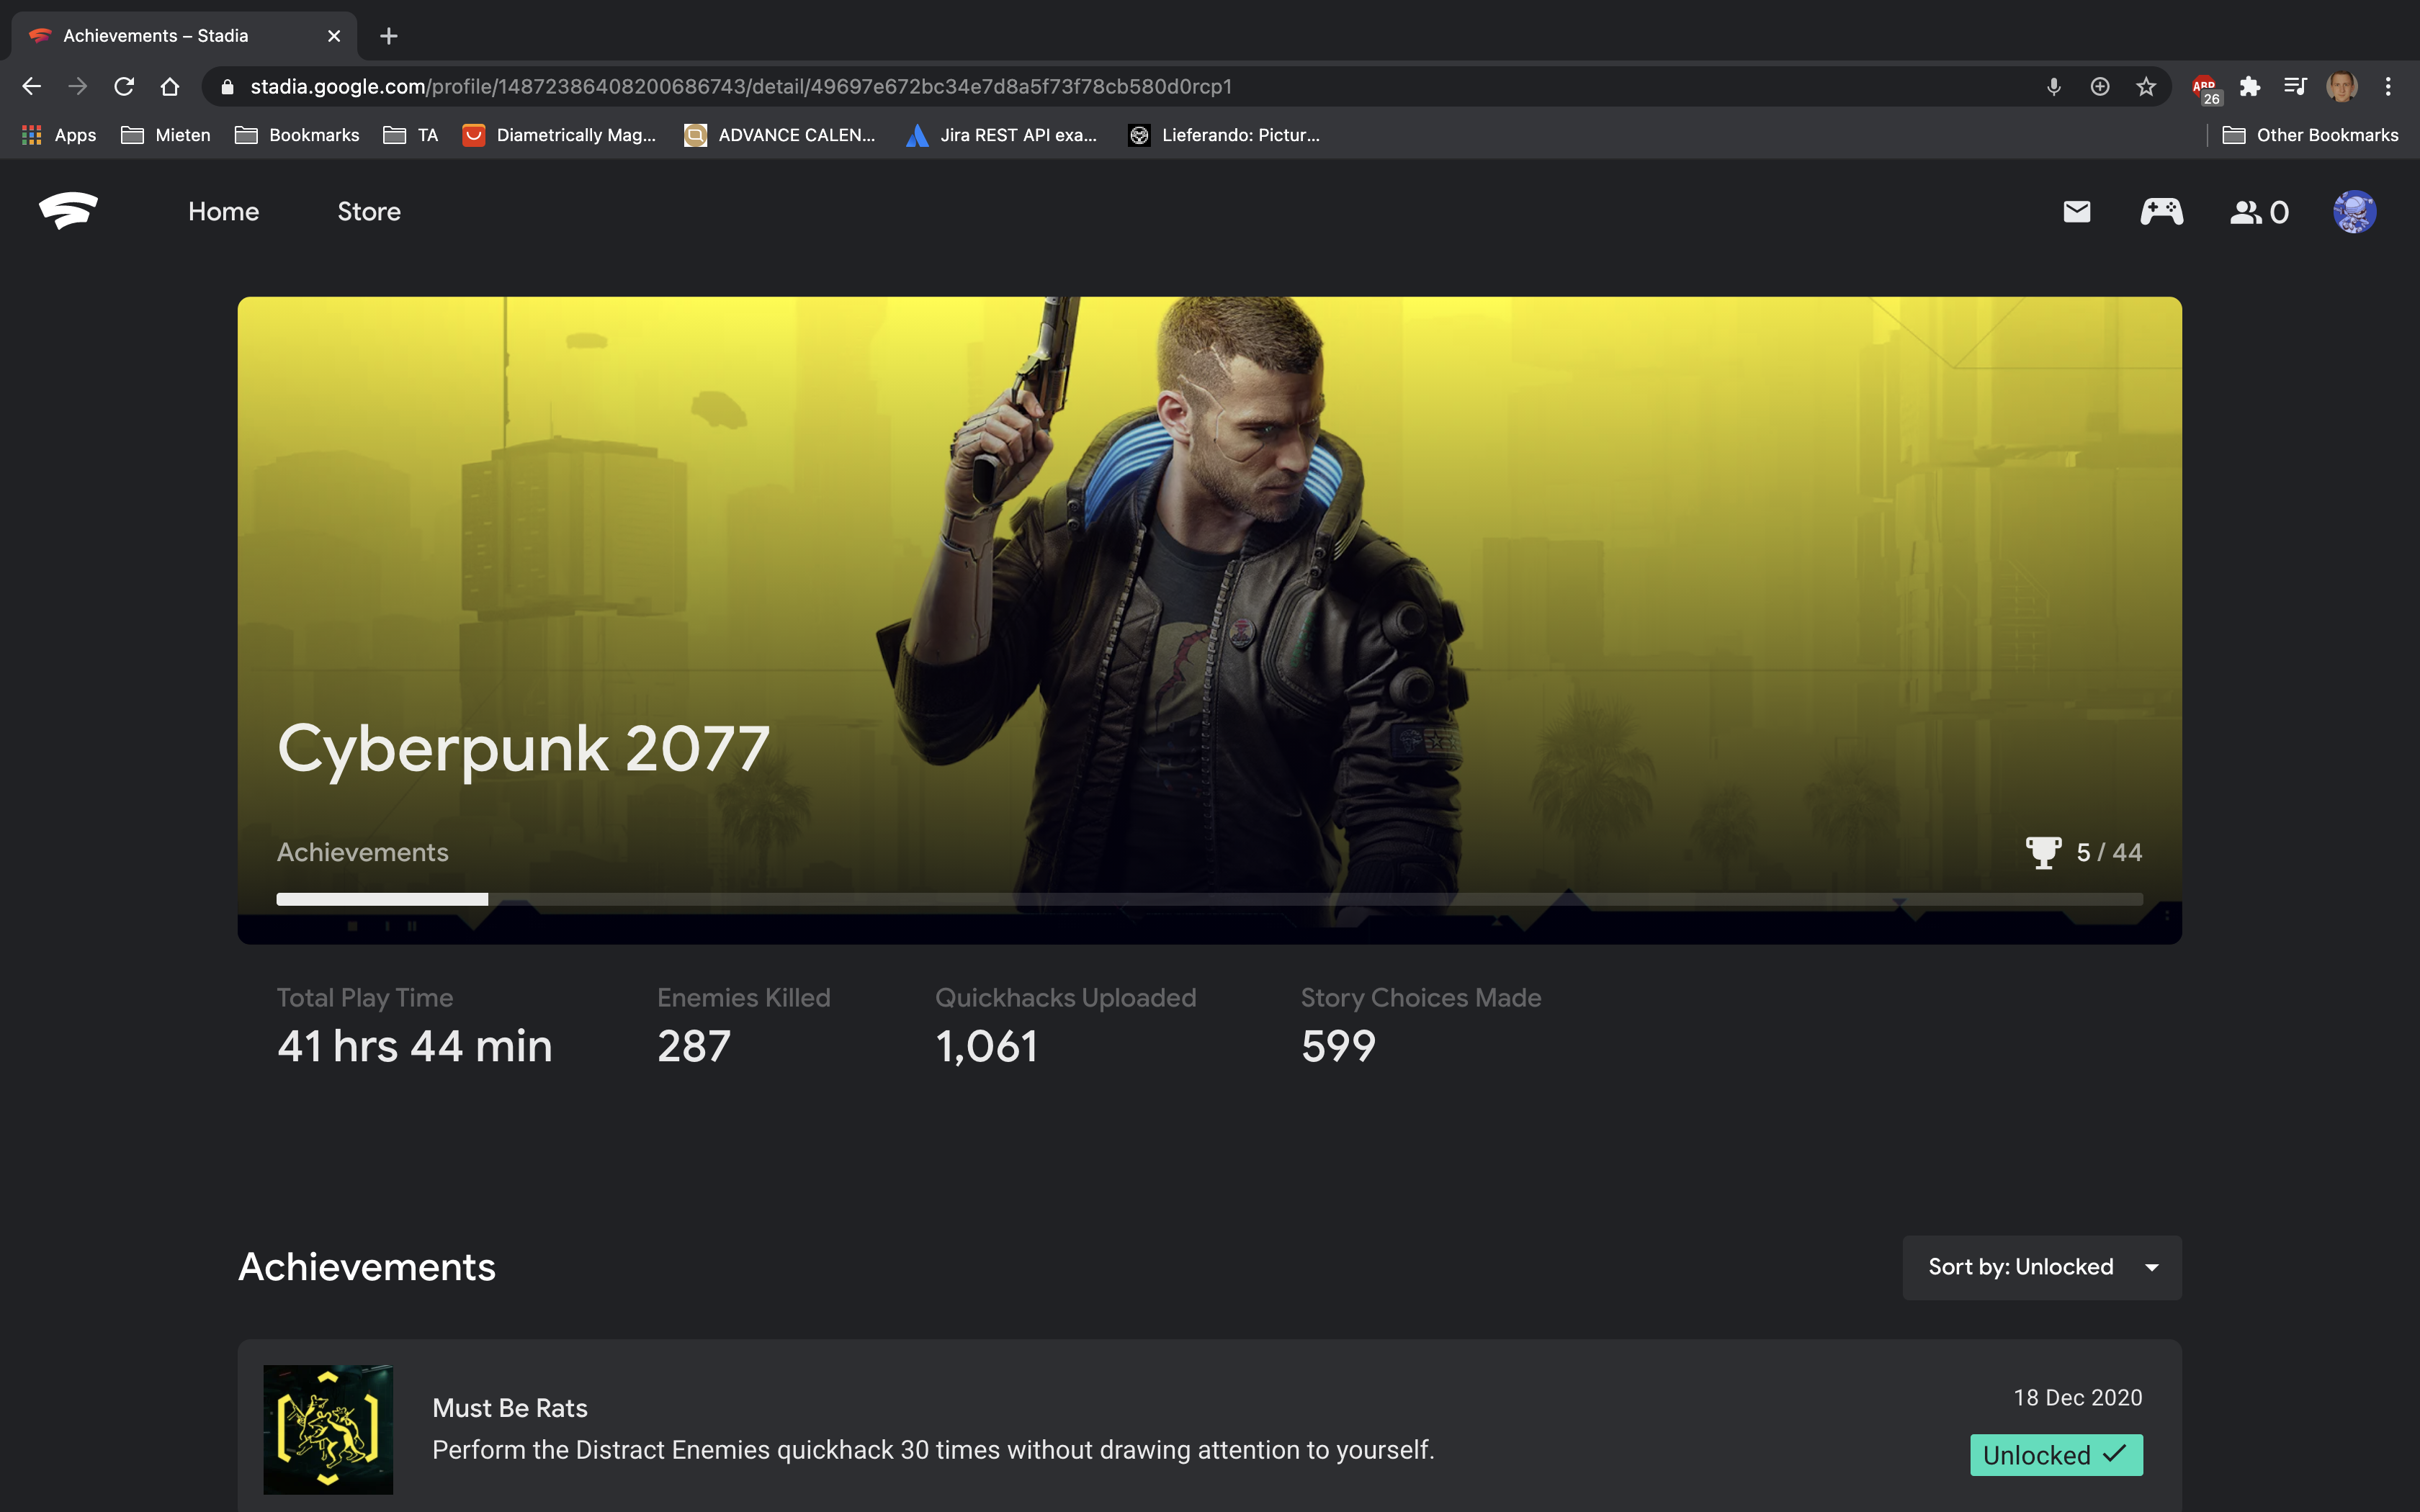2420x1512 pixels.
Task: Open Apps bookmark shortcut
Action: pos(59,135)
